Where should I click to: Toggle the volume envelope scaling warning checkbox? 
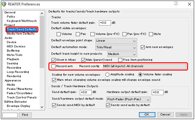(54, 80)
